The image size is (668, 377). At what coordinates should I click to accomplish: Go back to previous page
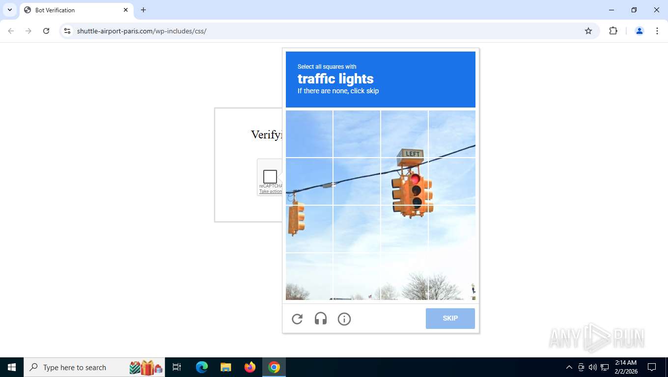11,31
